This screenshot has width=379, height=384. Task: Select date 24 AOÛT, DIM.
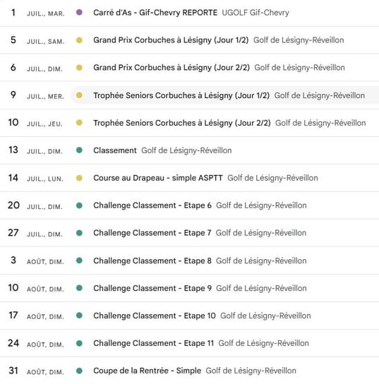[36, 343]
